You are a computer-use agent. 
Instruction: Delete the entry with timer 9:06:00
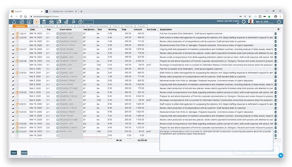[x=276, y=112]
